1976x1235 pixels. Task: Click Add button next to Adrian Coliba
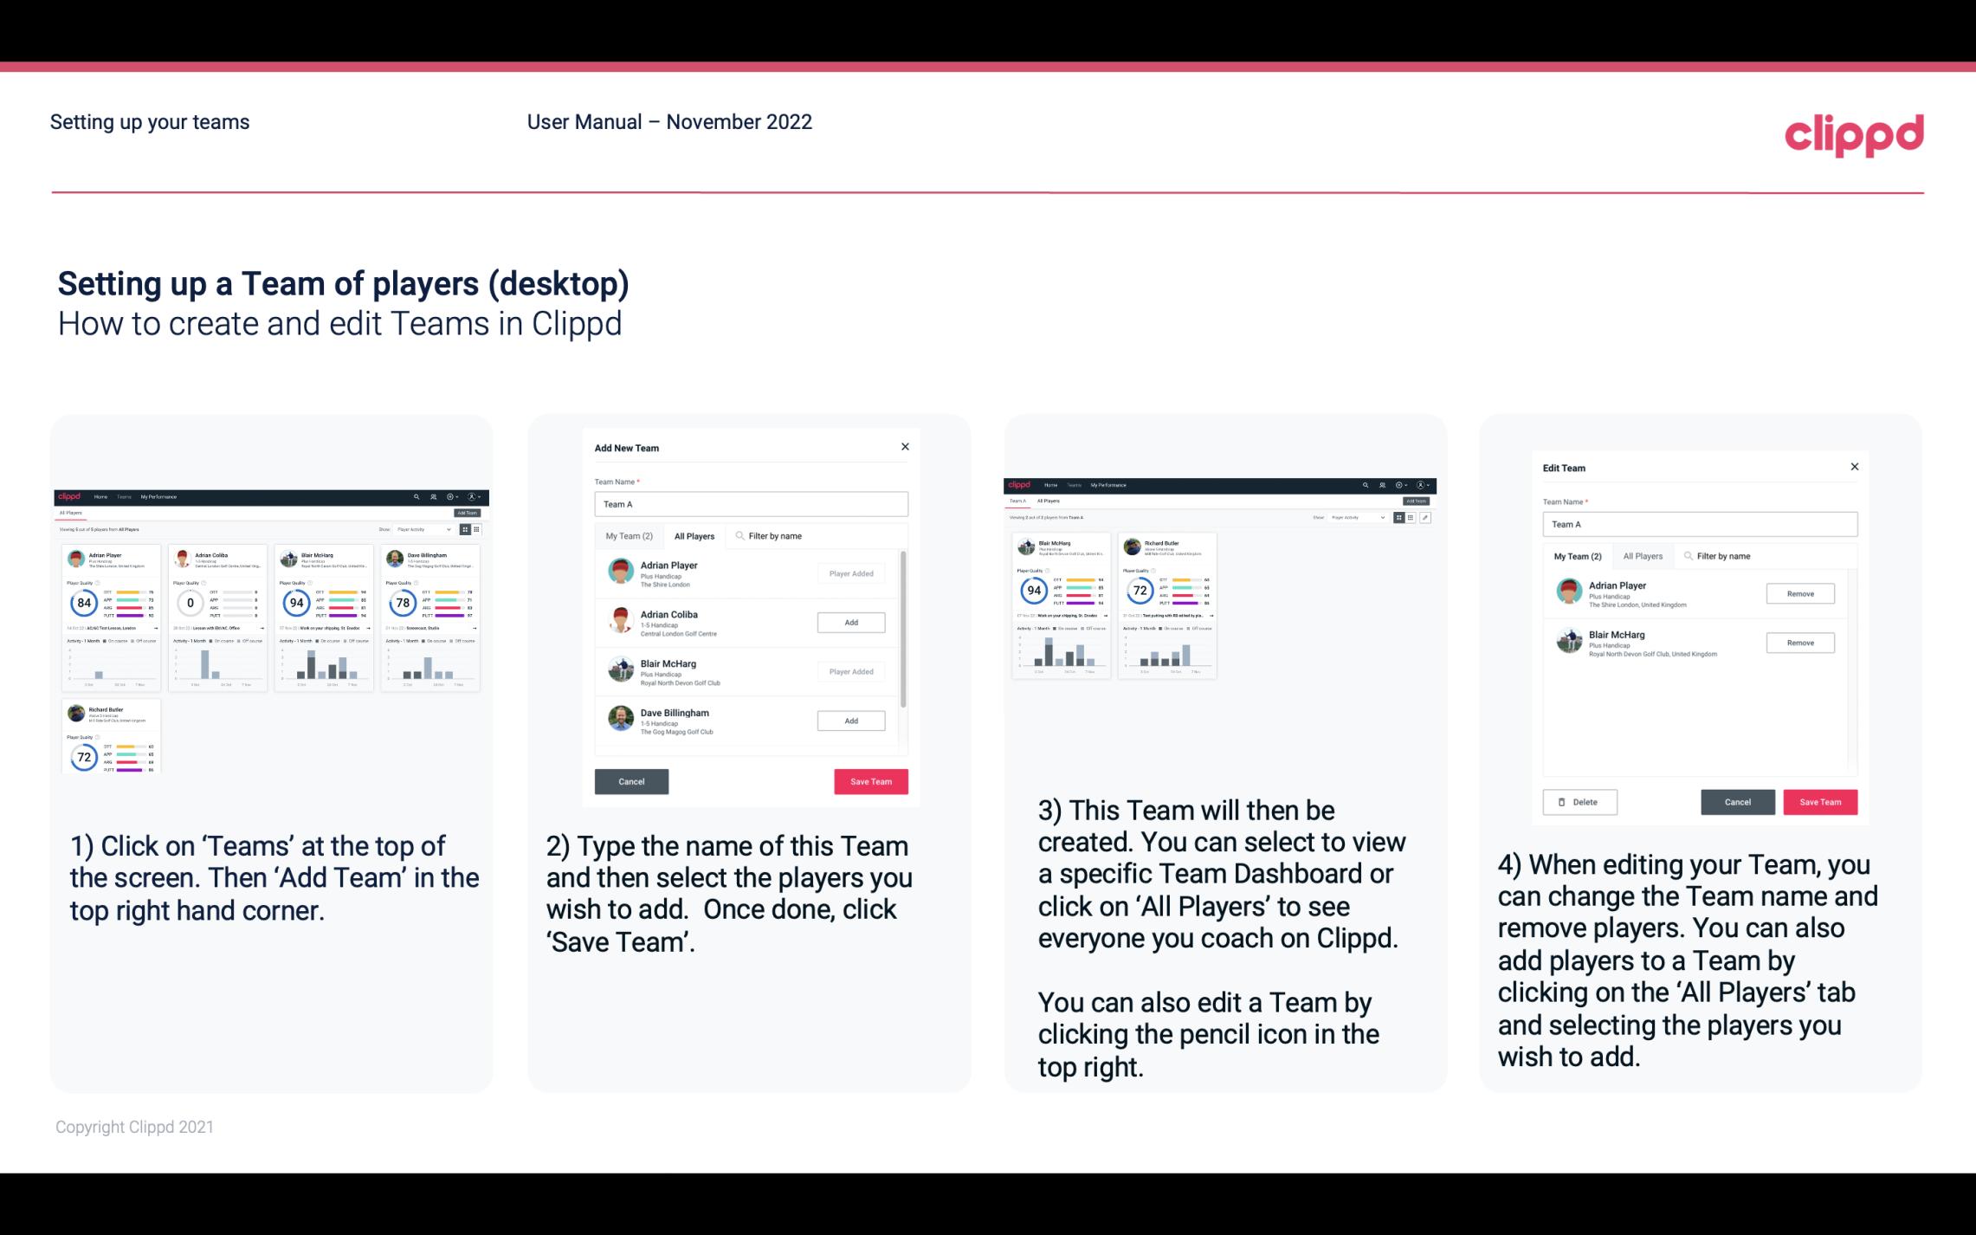pos(850,620)
